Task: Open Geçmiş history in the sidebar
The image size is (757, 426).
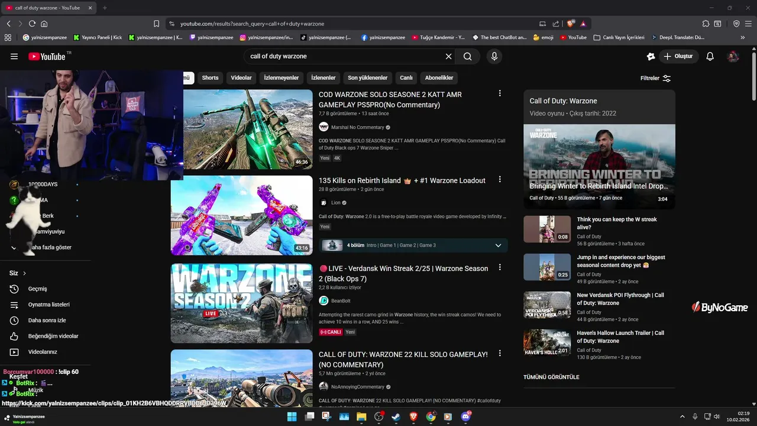Action: coord(38,289)
